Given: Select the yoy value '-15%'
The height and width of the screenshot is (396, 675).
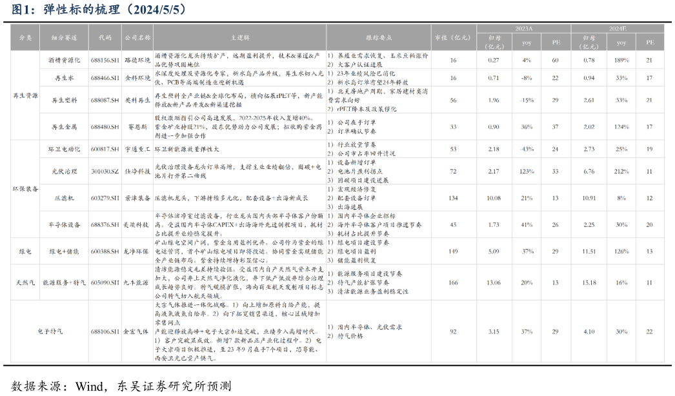Looking at the screenshot, I should click(x=527, y=101).
